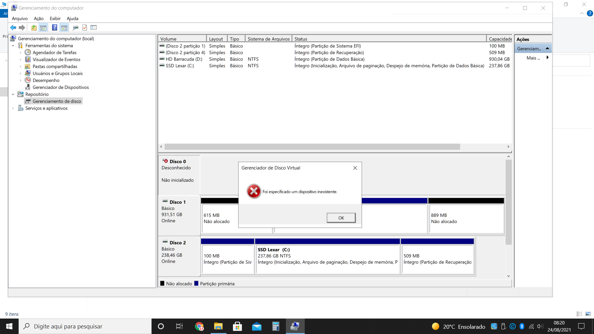The height and width of the screenshot is (334, 594).
Task: Select Gerenciador de Dispositivos tree item
Action: 57,88
